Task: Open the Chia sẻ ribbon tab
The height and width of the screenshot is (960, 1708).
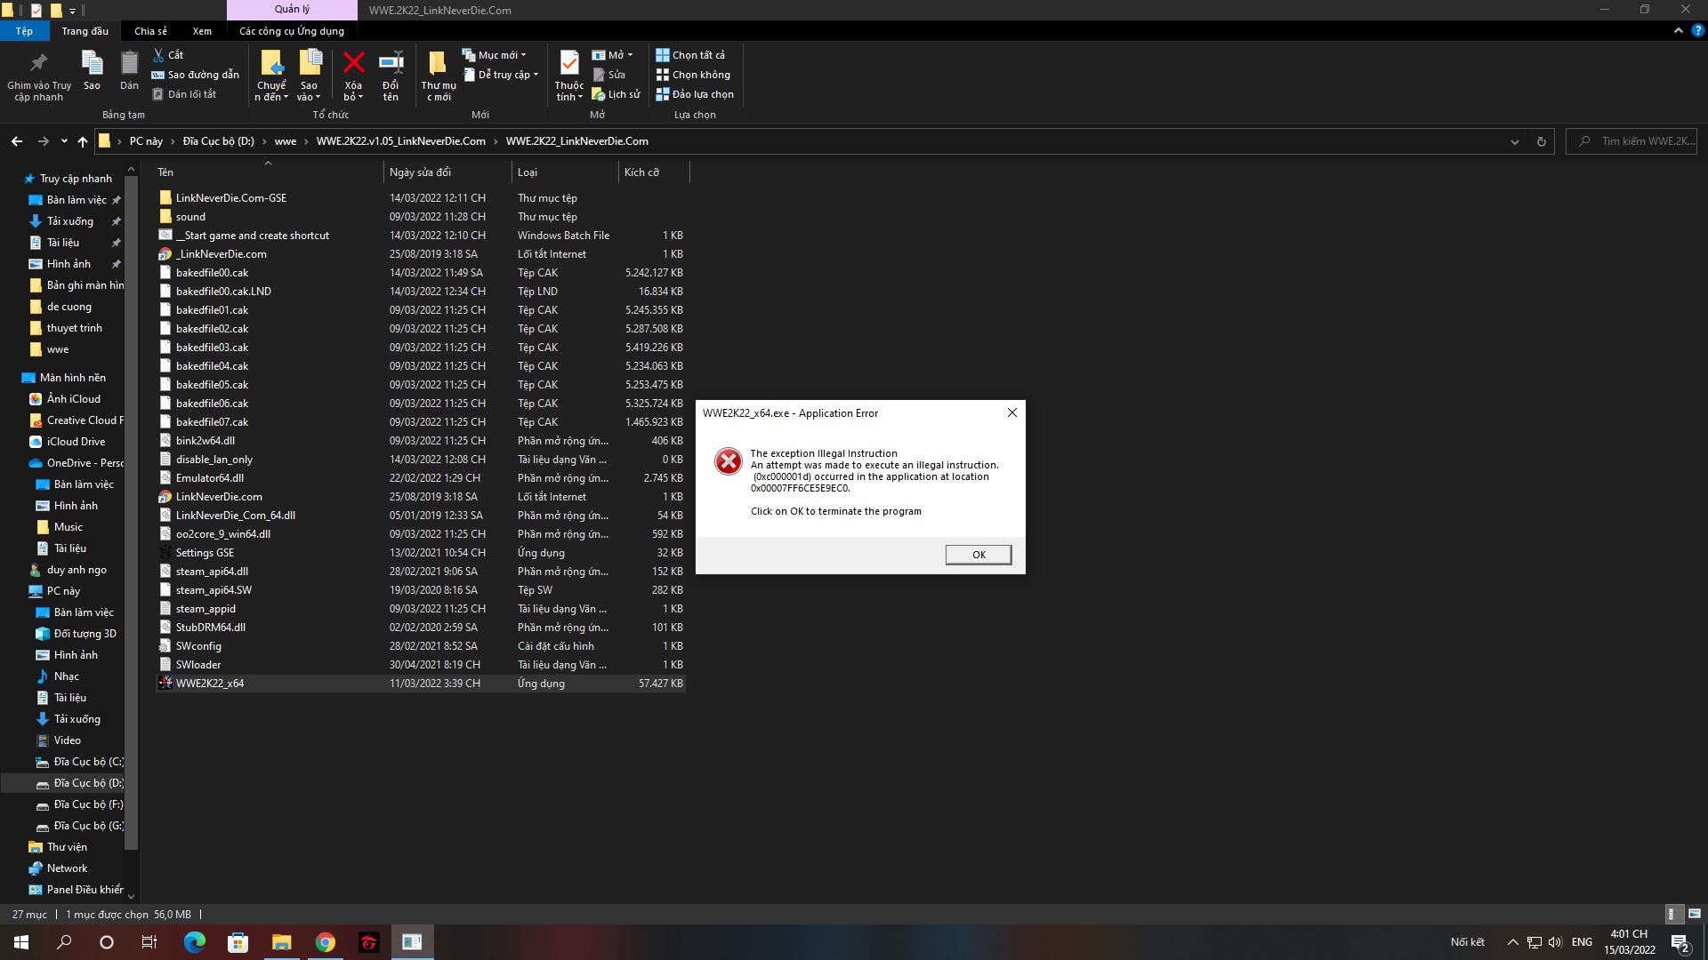Action: point(150,31)
